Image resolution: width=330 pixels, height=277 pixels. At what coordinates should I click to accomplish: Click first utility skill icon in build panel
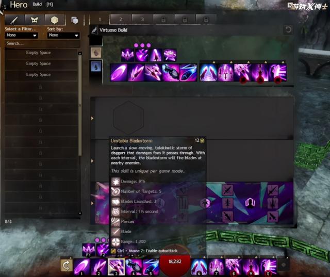[x=226, y=73]
